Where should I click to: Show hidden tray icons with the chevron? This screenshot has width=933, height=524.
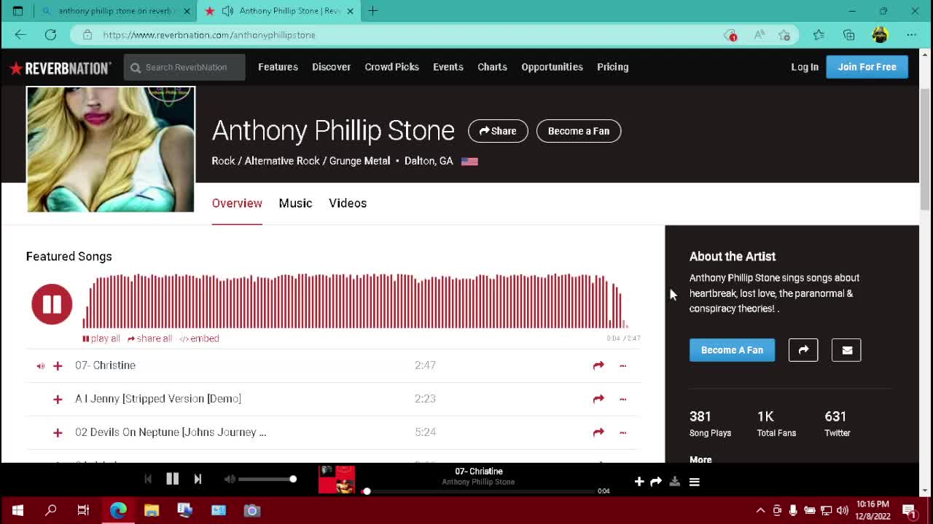760,510
